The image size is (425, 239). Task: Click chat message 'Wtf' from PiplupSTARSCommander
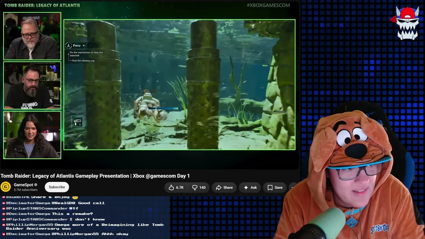coord(74,208)
